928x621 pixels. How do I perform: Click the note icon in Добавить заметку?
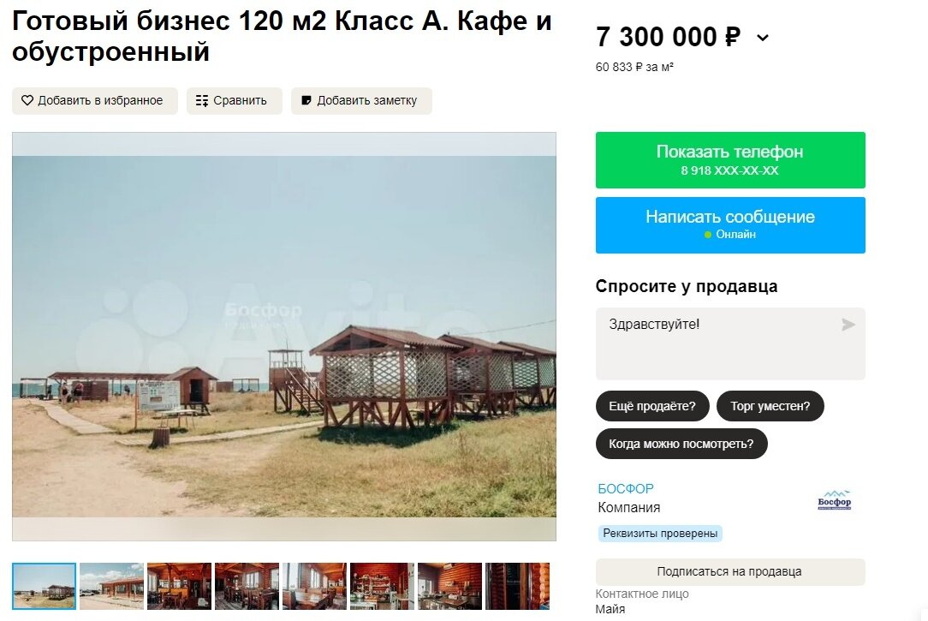pyautogui.click(x=306, y=100)
